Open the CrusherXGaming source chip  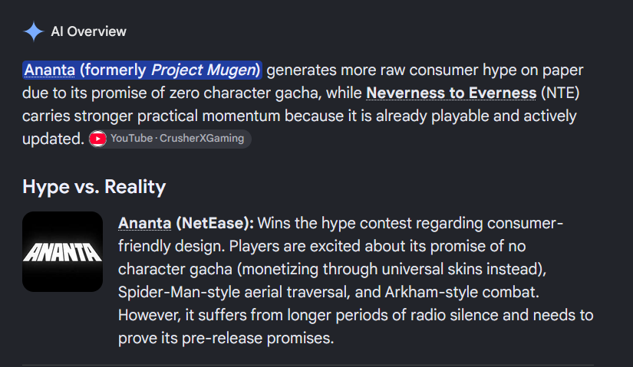pos(170,139)
